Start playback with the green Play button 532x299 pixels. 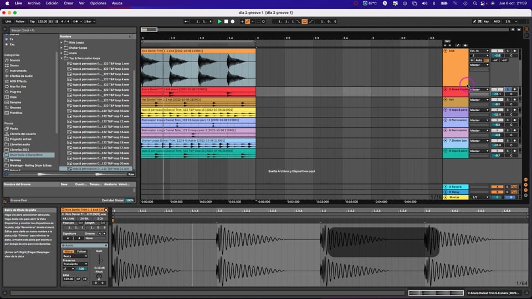[219, 22]
